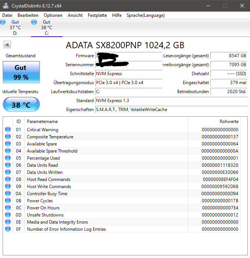Image resolution: width=250 pixels, height=258 pixels.
Task: Click the status orb for Power Cycles
Action: point(8,200)
